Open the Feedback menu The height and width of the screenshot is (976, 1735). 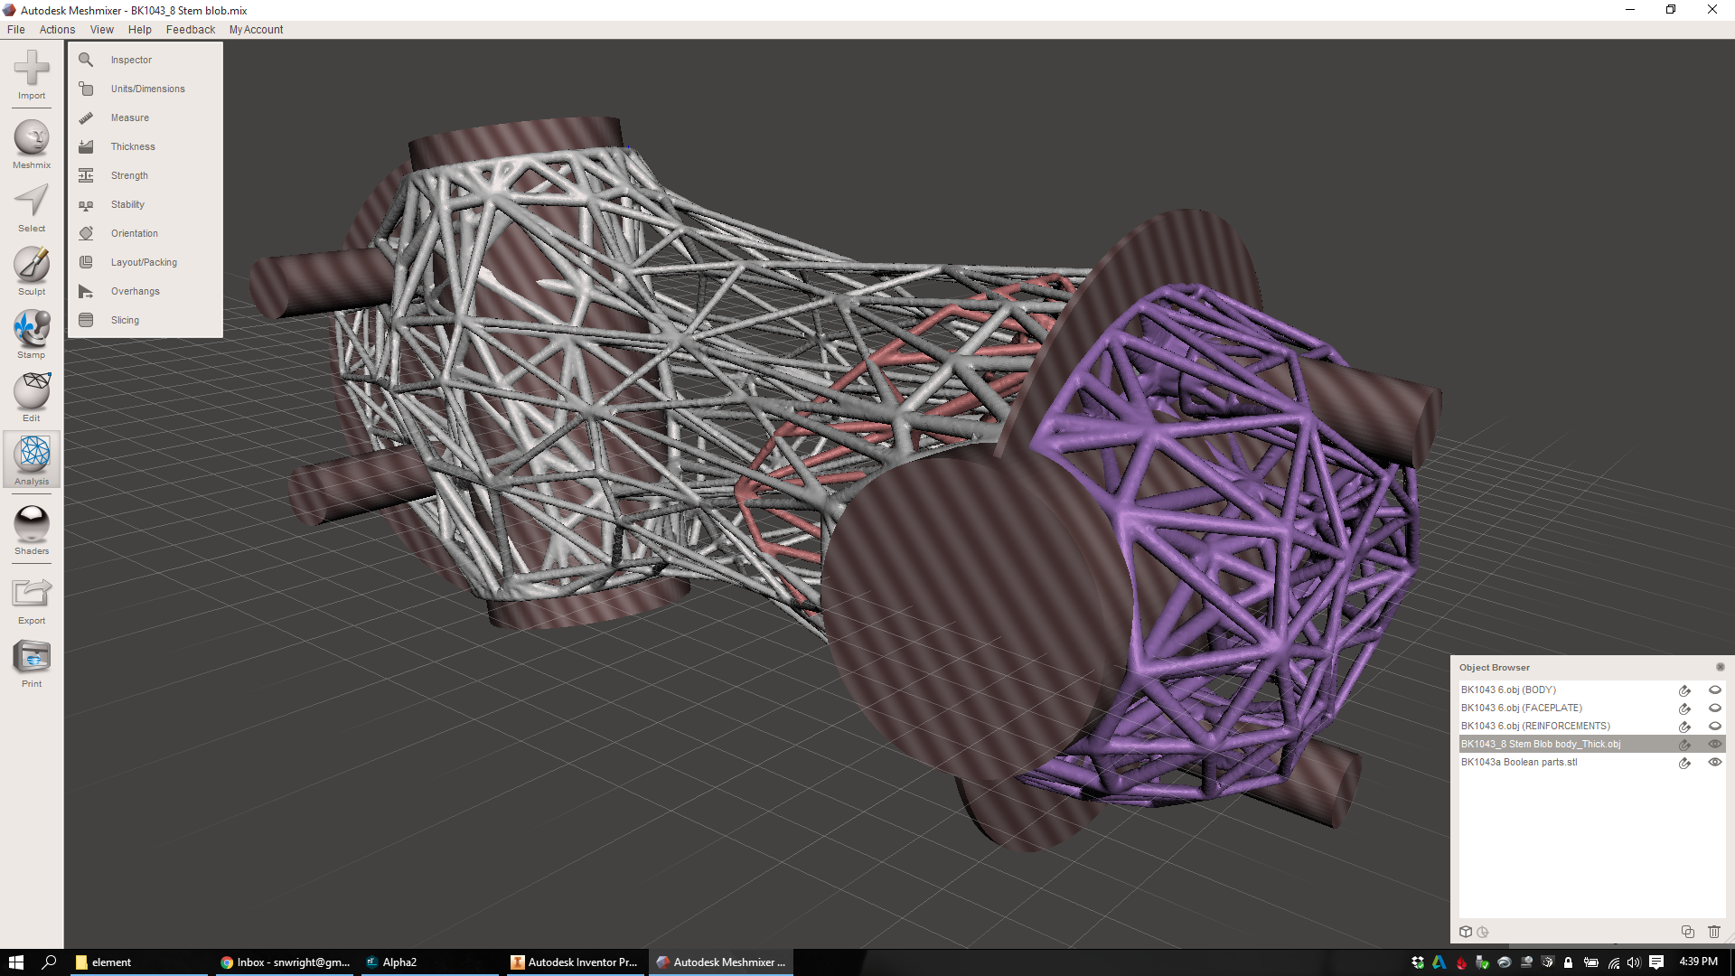point(190,29)
